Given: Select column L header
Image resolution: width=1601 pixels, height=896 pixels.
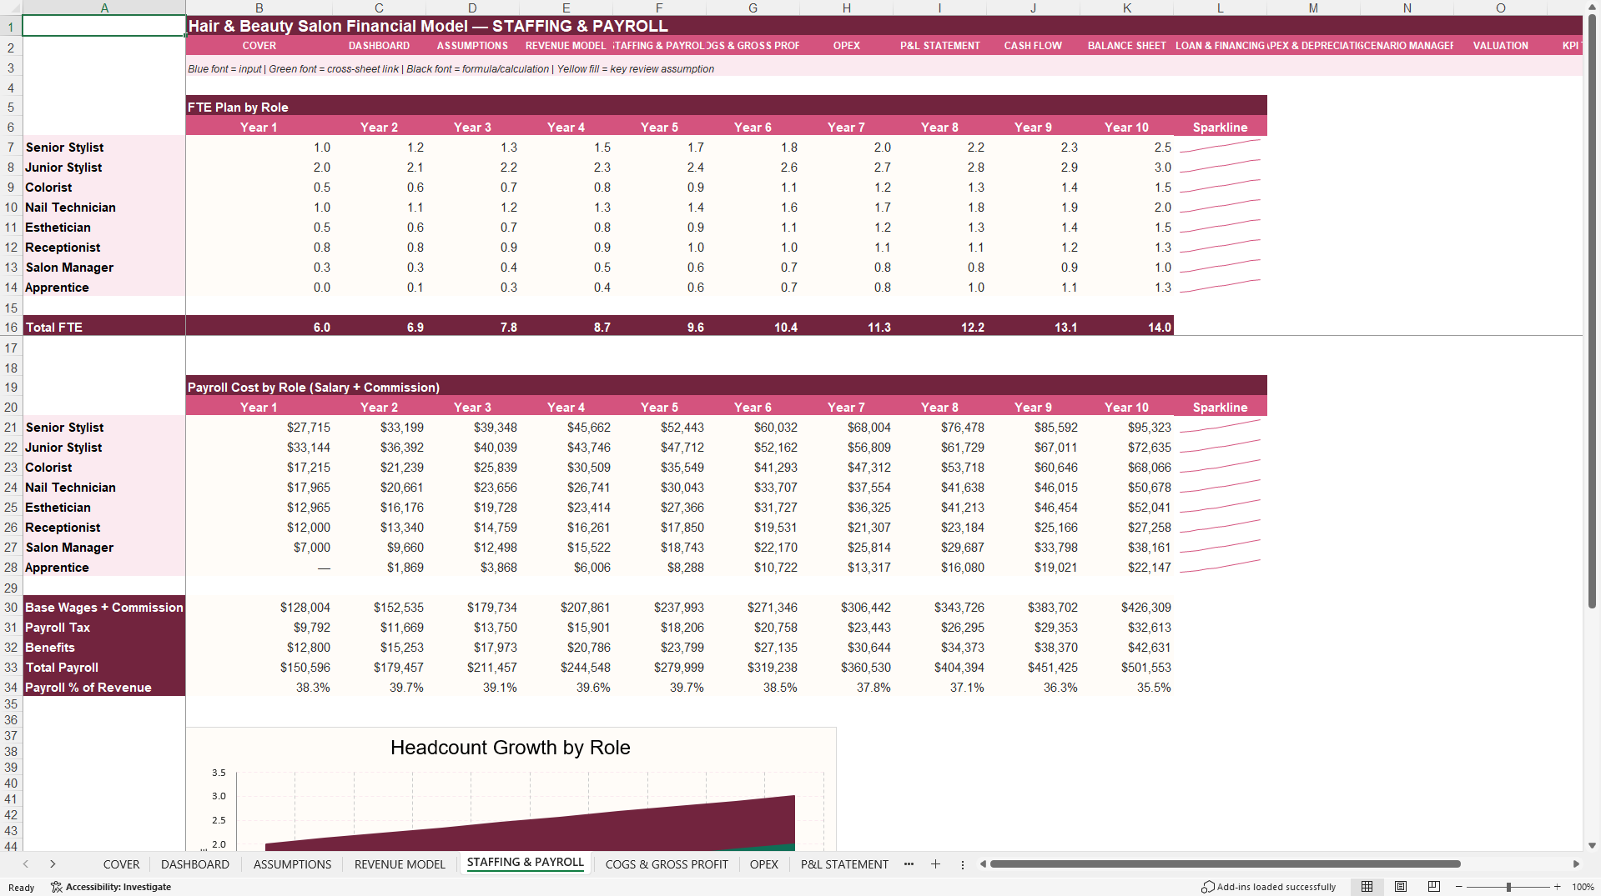Looking at the screenshot, I should (1220, 8).
